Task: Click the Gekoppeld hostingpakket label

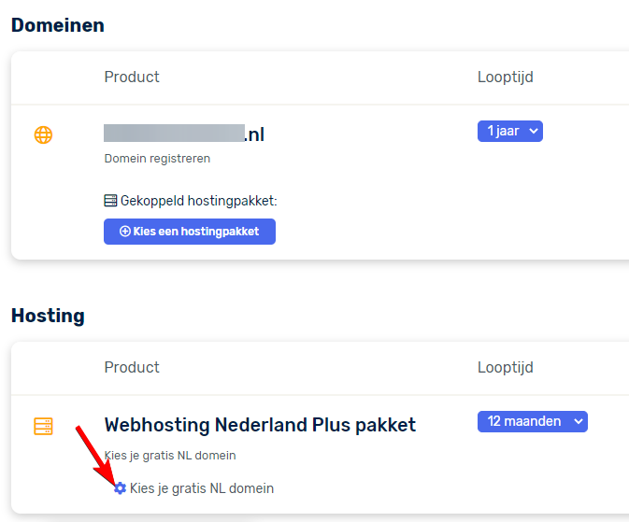Action: point(199,200)
